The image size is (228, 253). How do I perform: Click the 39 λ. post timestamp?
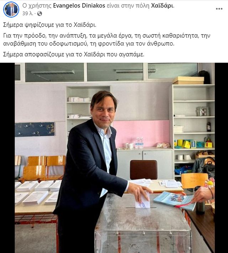[27, 14]
